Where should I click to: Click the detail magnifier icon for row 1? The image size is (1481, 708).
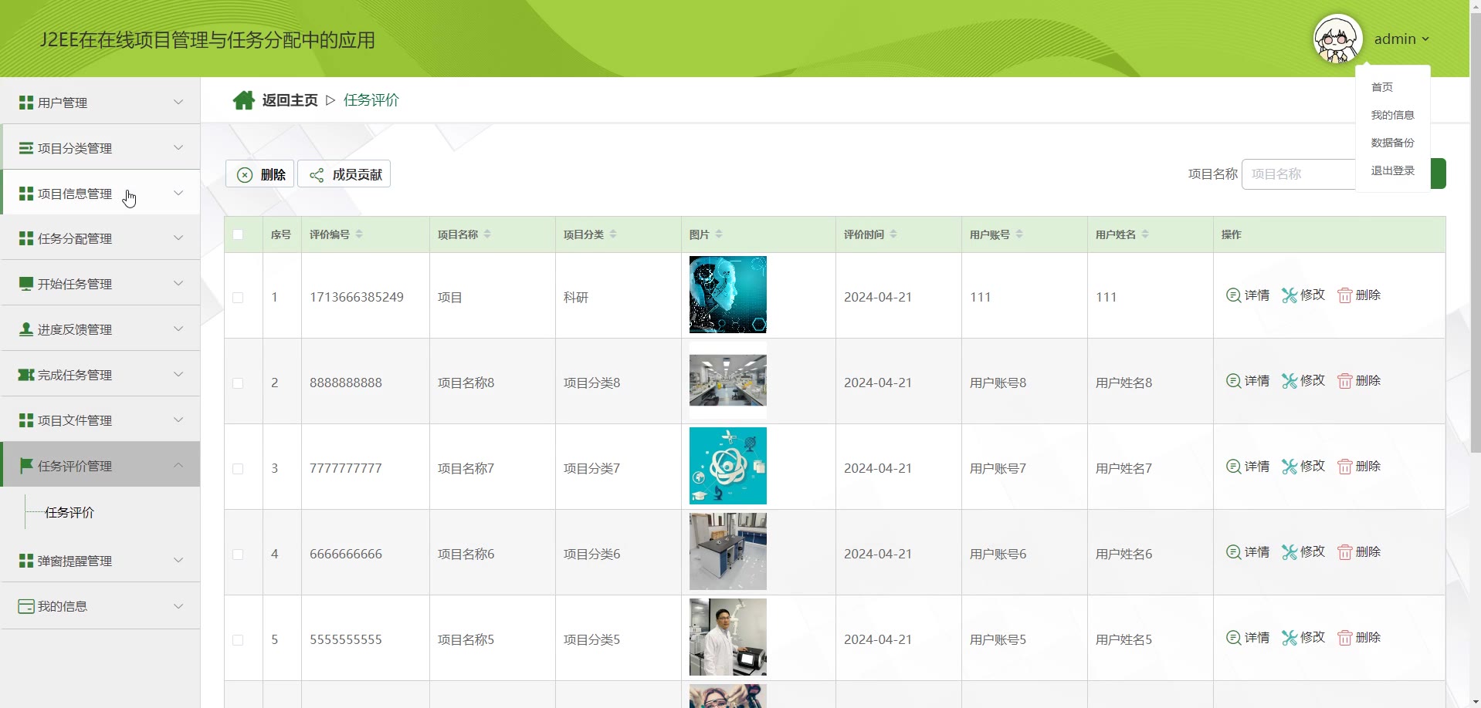(x=1233, y=295)
